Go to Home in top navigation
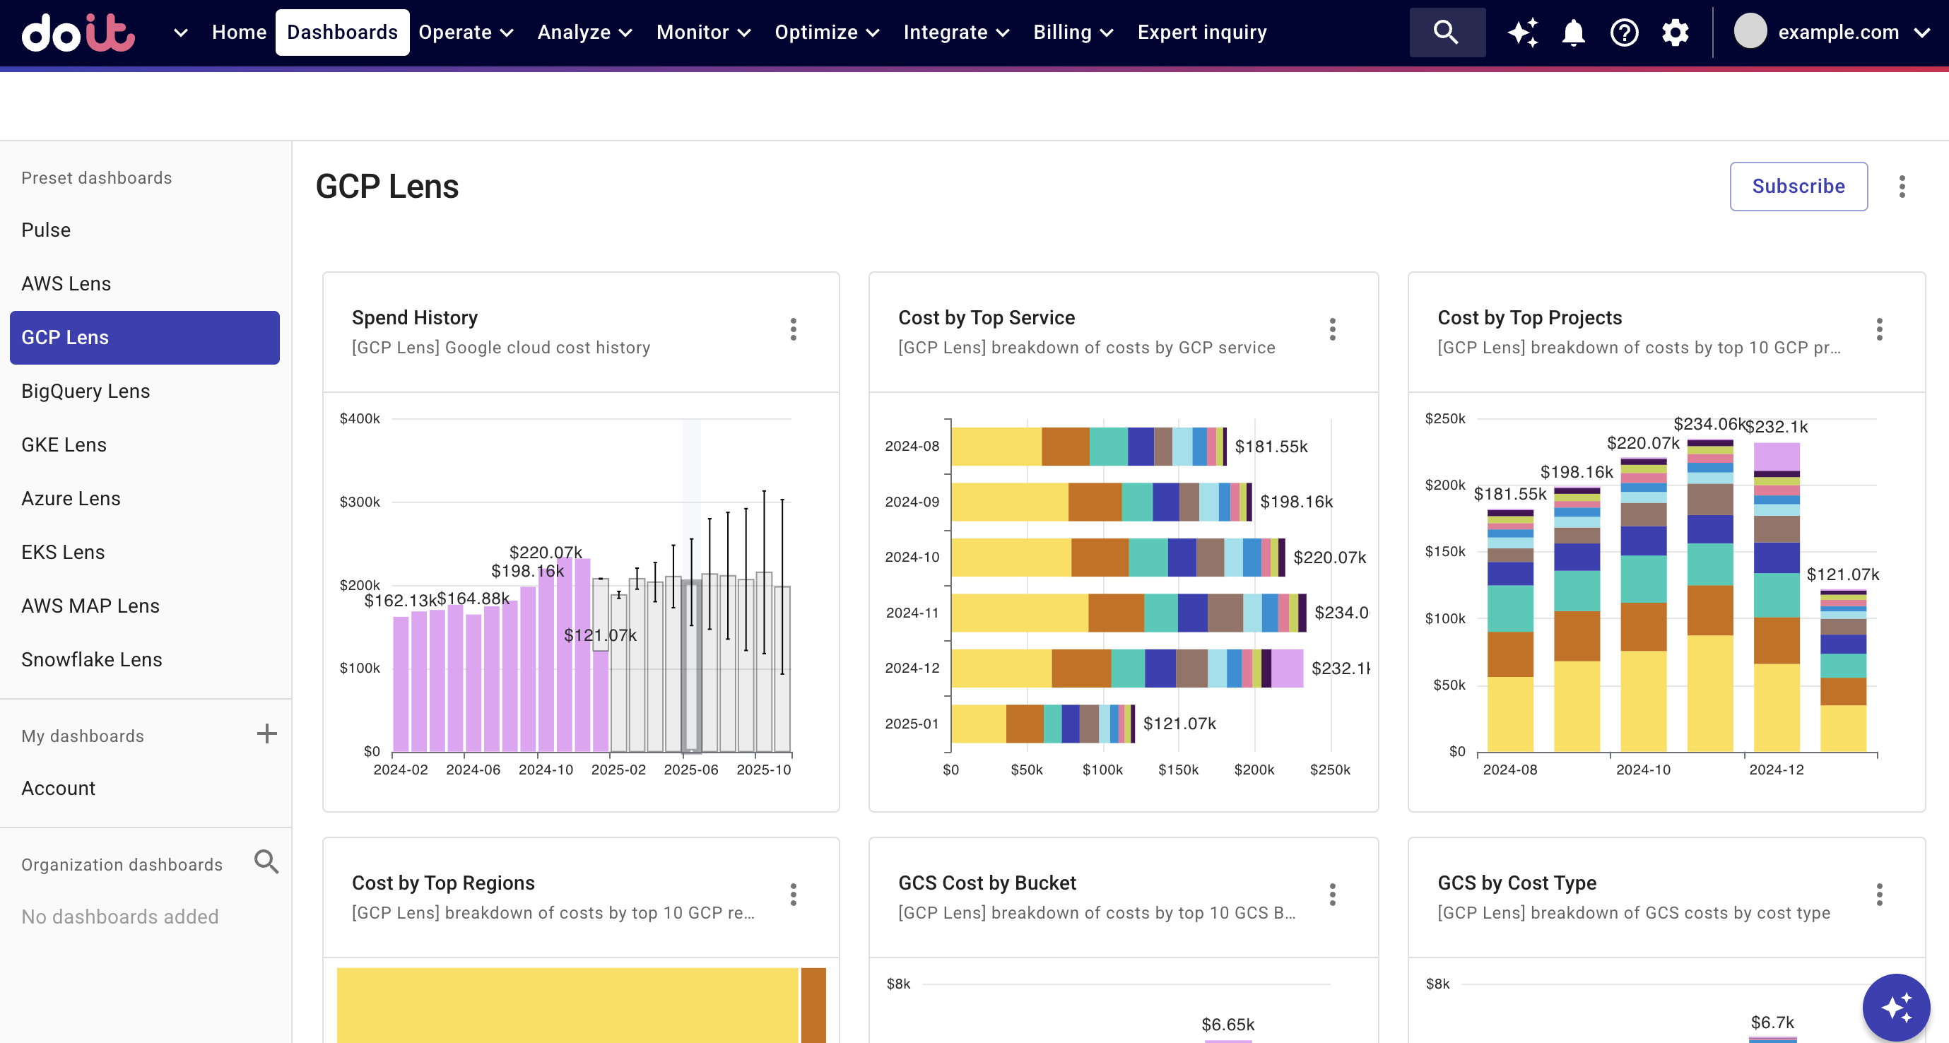This screenshot has width=1949, height=1043. [239, 33]
